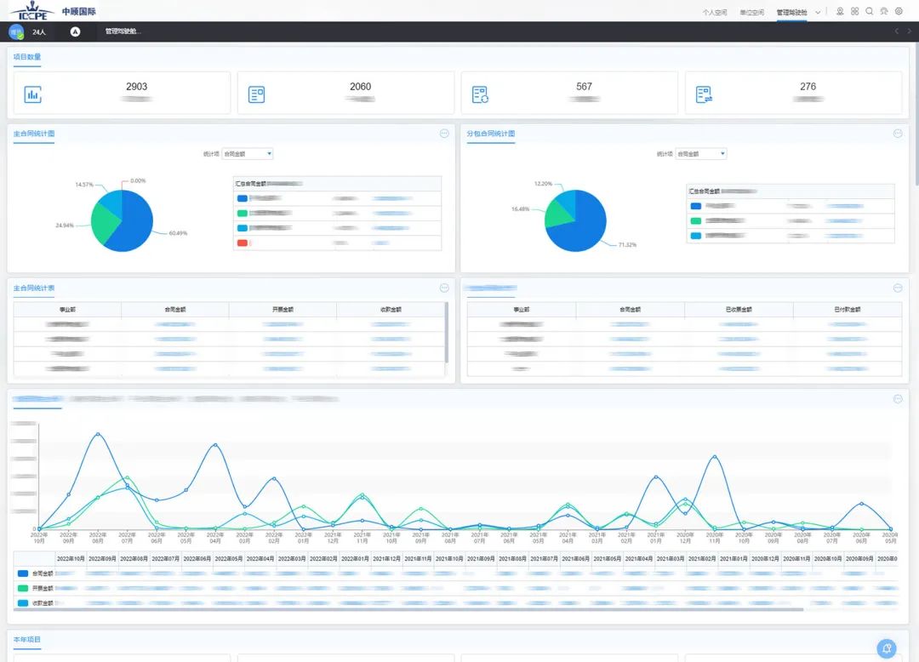Open more options for 主合同统计图 panel
The width and height of the screenshot is (919, 662).
tap(444, 134)
